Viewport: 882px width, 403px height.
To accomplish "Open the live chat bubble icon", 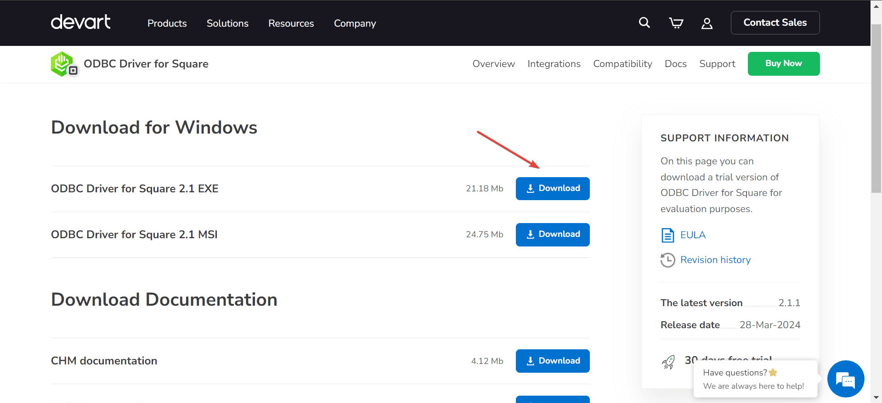I will pyautogui.click(x=846, y=379).
